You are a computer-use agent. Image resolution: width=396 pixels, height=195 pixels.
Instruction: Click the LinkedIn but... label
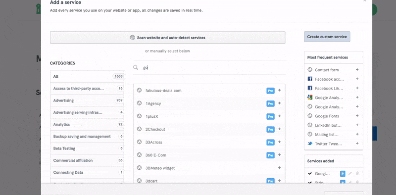tap(328, 125)
